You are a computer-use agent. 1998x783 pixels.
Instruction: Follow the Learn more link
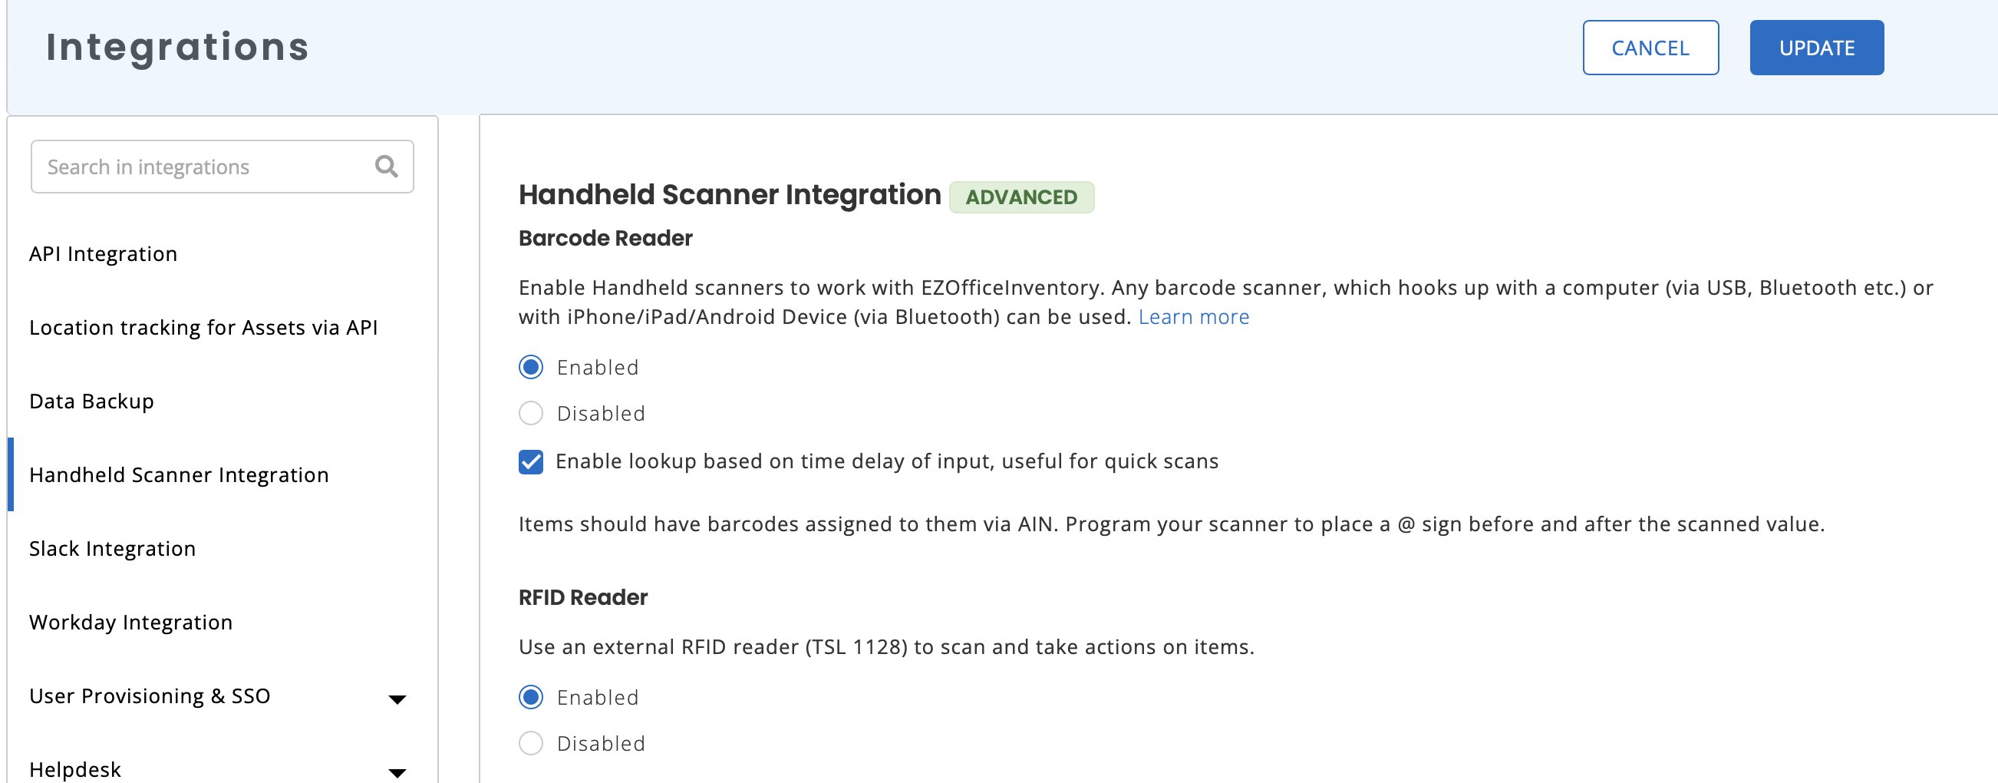[x=1194, y=316]
